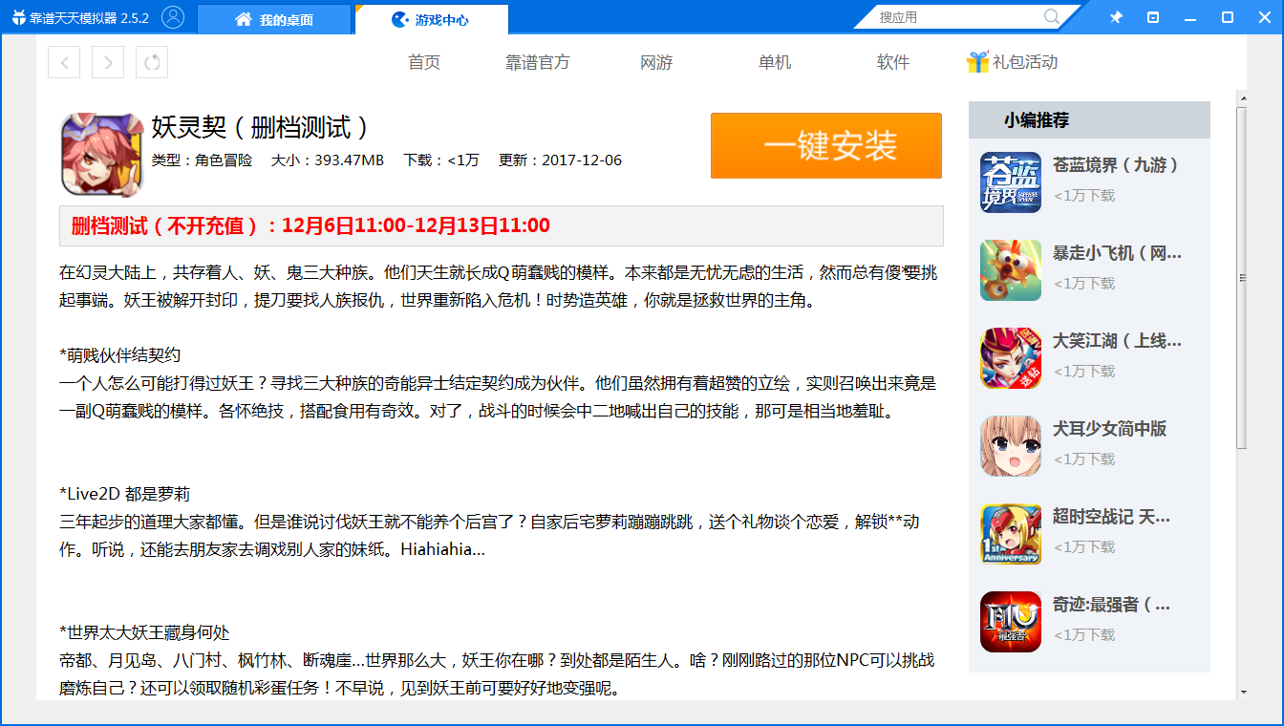Switch to the 我的桌面 tab
Image resolution: width=1284 pixels, height=726 pixels.
[274, 19]
